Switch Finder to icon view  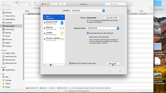pos(13,2)
